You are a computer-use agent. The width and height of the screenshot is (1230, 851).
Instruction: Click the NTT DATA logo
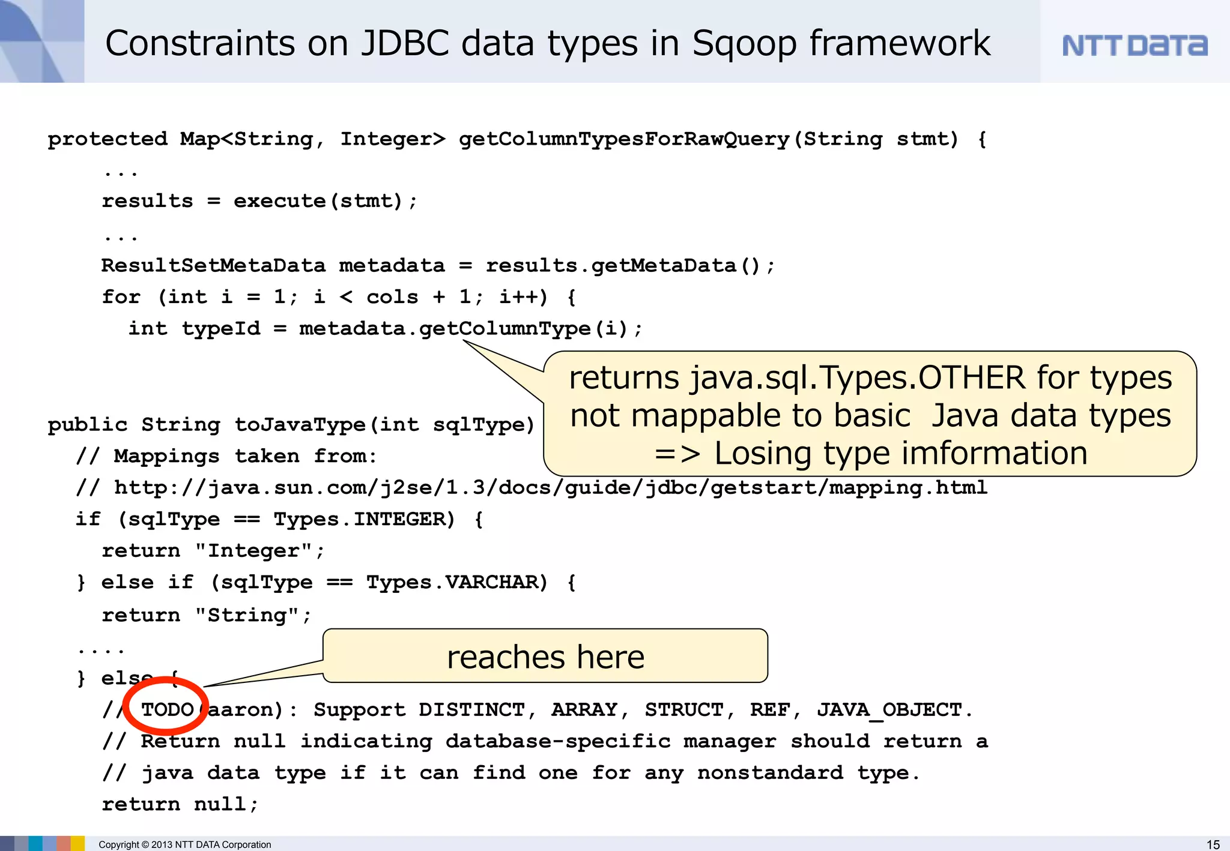[x=1135, y=46]
